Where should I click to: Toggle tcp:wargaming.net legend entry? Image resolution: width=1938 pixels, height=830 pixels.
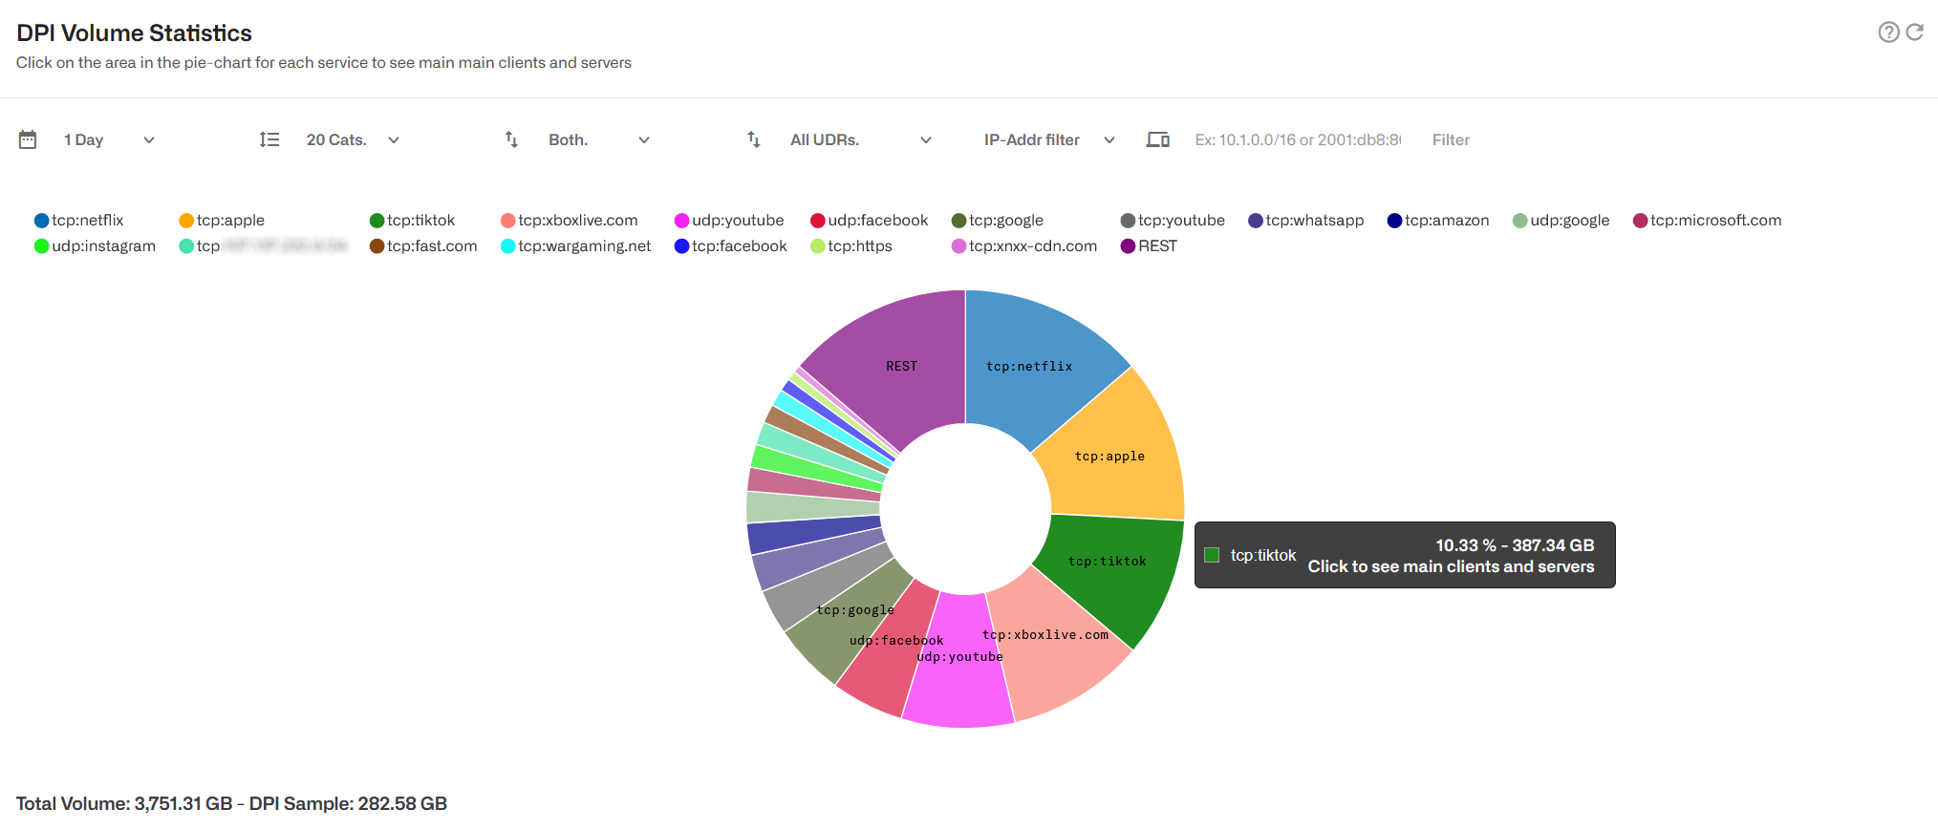pyautogui.click(x=575, y=245)
